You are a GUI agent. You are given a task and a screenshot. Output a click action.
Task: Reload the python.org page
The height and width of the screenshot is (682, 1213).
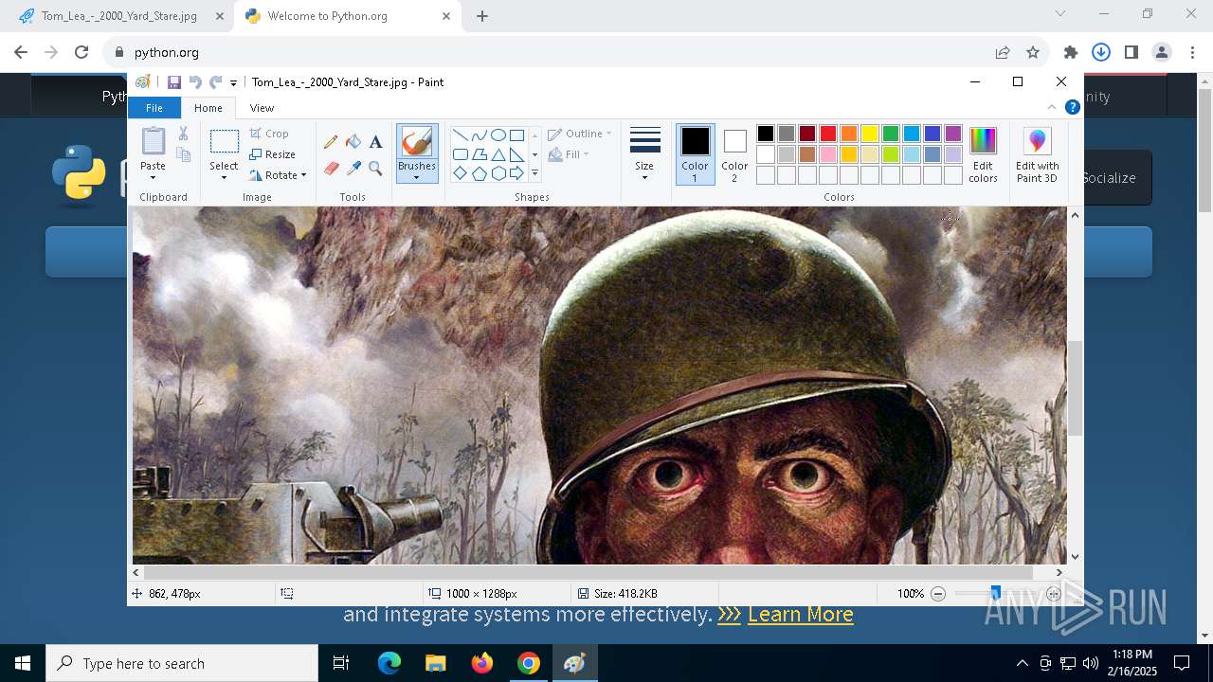click(81, 52)
